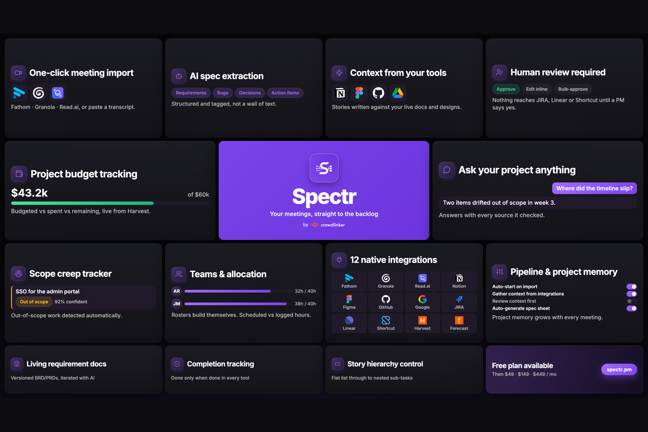Select the Notion tile in the integrations grid
The image size is (648, 432).
459,281
